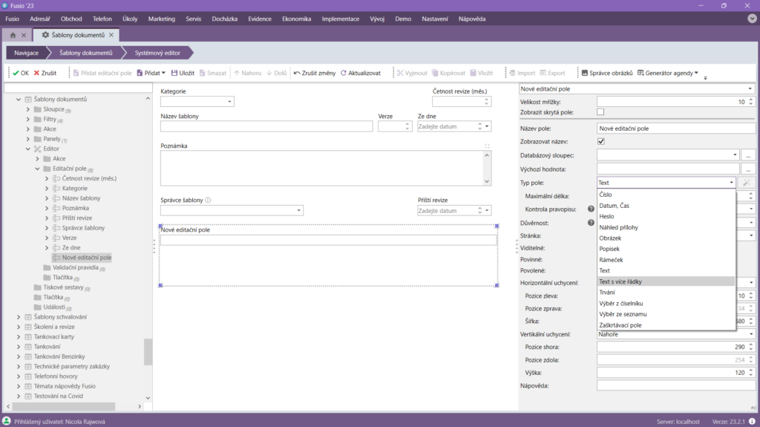Image resolution: width=760 pixels, height=427 pixels.
Task: Click the home tab icon
Action: (x=13, y=35)
